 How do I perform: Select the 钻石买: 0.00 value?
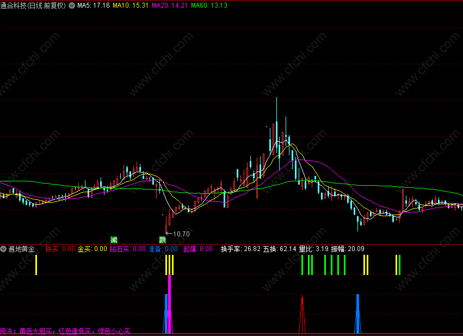pyautogui.click(x=127, y=249)
